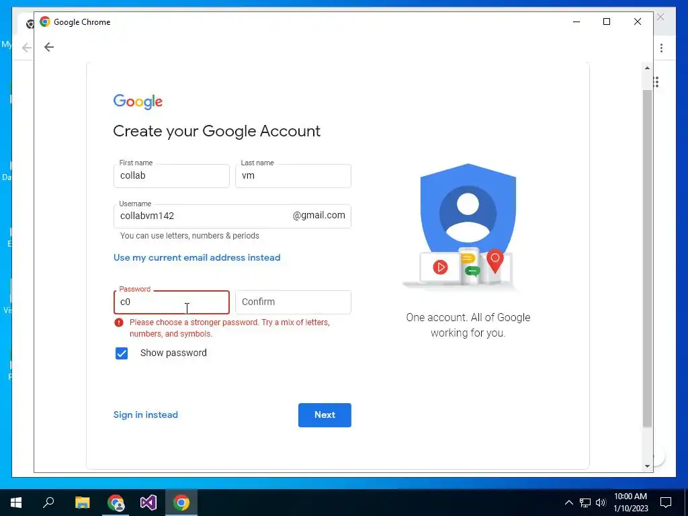Minimize the Google Chrome popup window

pos(576,21)
